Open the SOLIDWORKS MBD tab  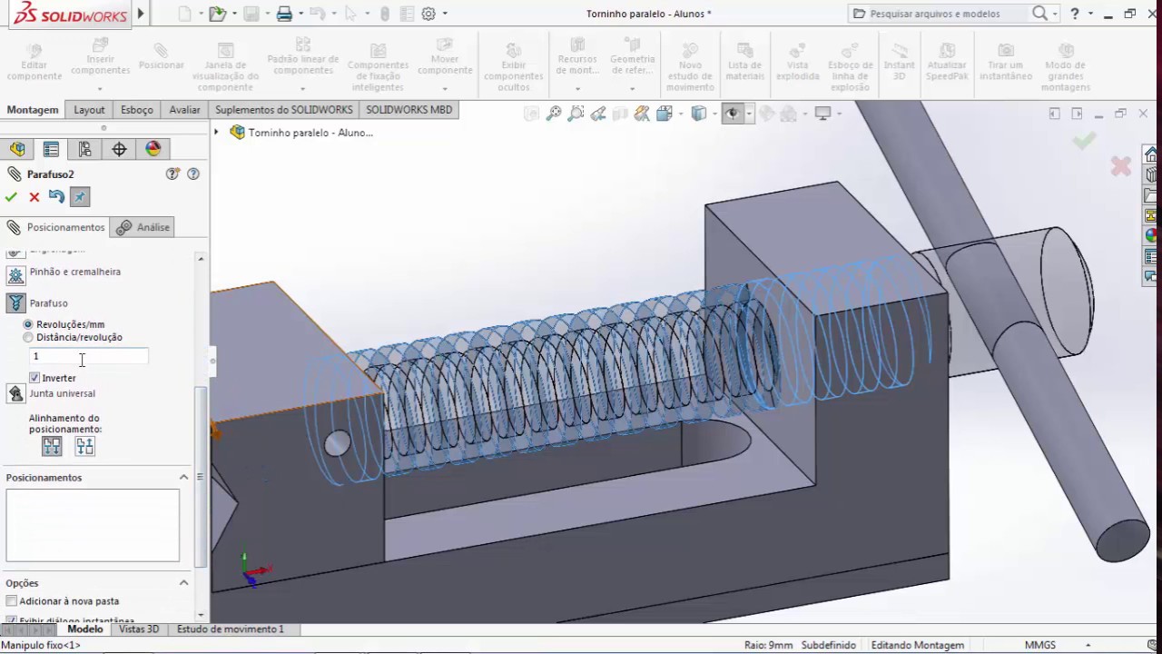409,110
